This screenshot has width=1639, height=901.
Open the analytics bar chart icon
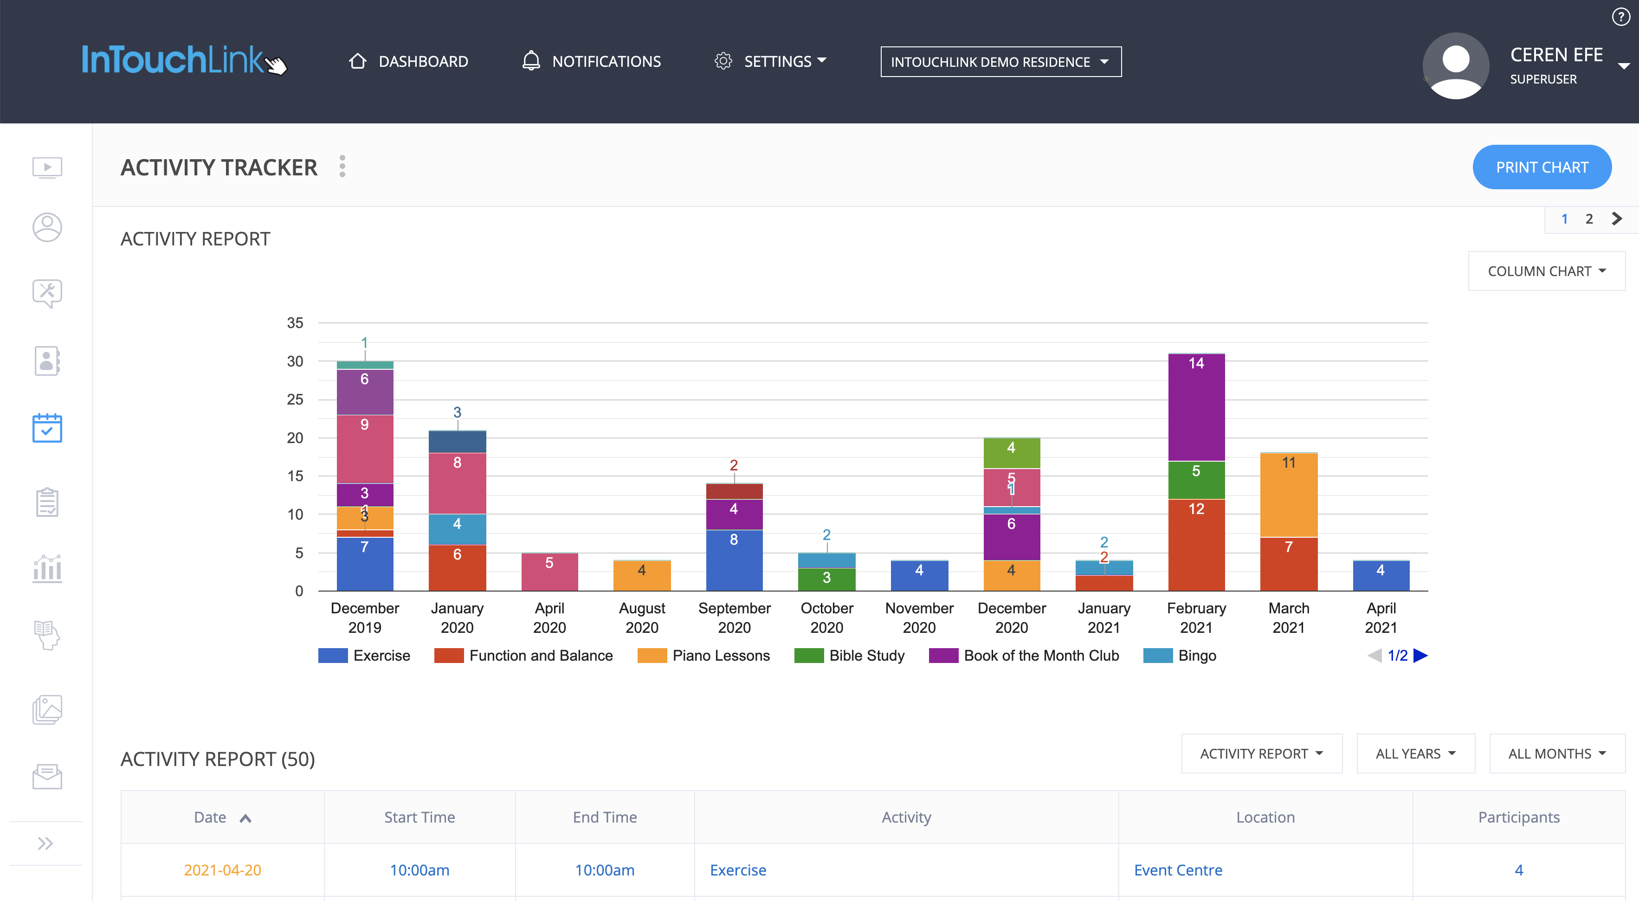(46, 568)
